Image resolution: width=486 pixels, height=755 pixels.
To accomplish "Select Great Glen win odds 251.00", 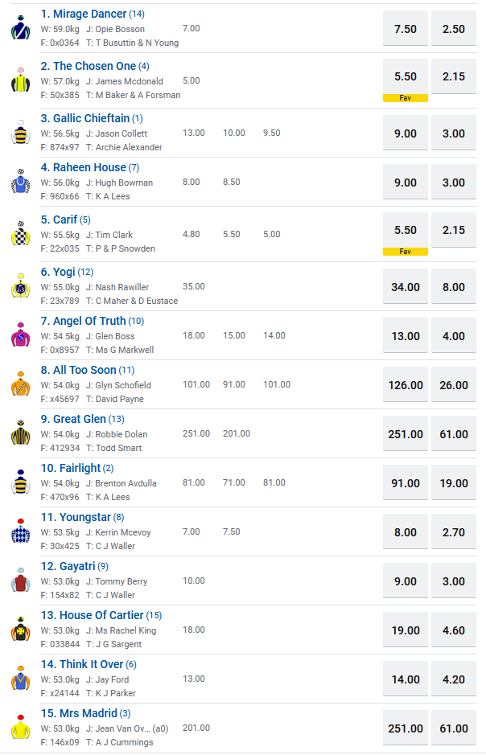I will [406, 434].
